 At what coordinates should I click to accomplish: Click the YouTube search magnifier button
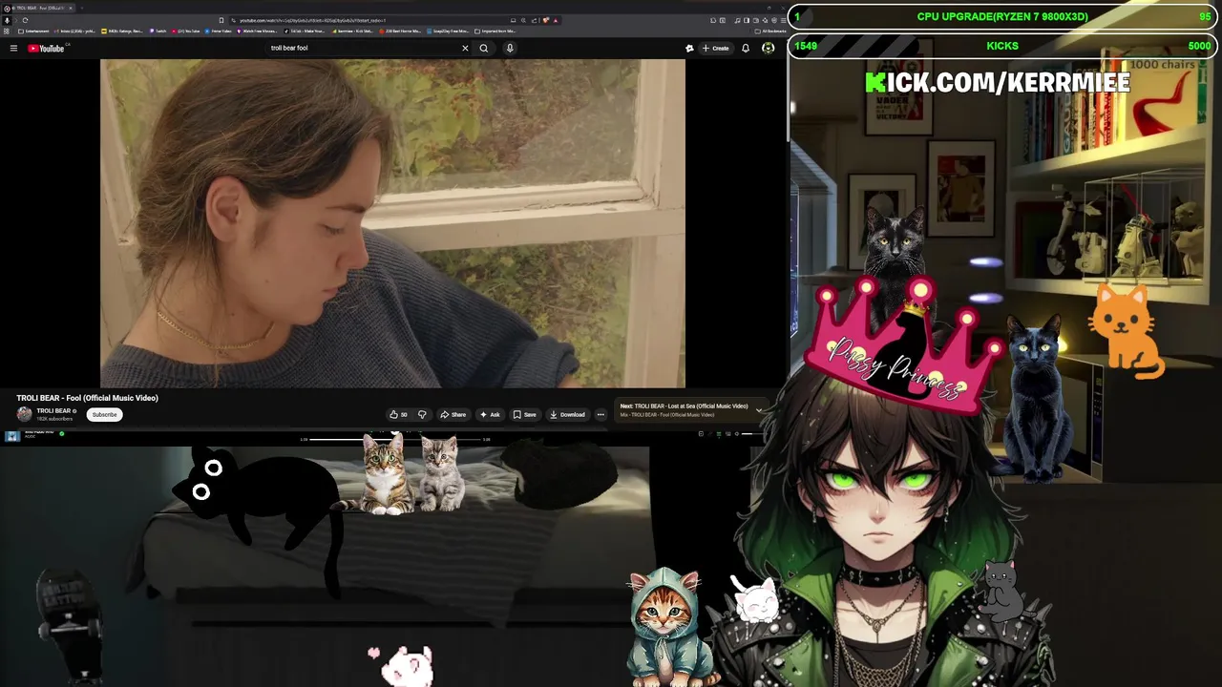click(x=484, y=48)
